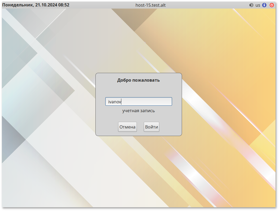Open the session type selector icon

251,5
